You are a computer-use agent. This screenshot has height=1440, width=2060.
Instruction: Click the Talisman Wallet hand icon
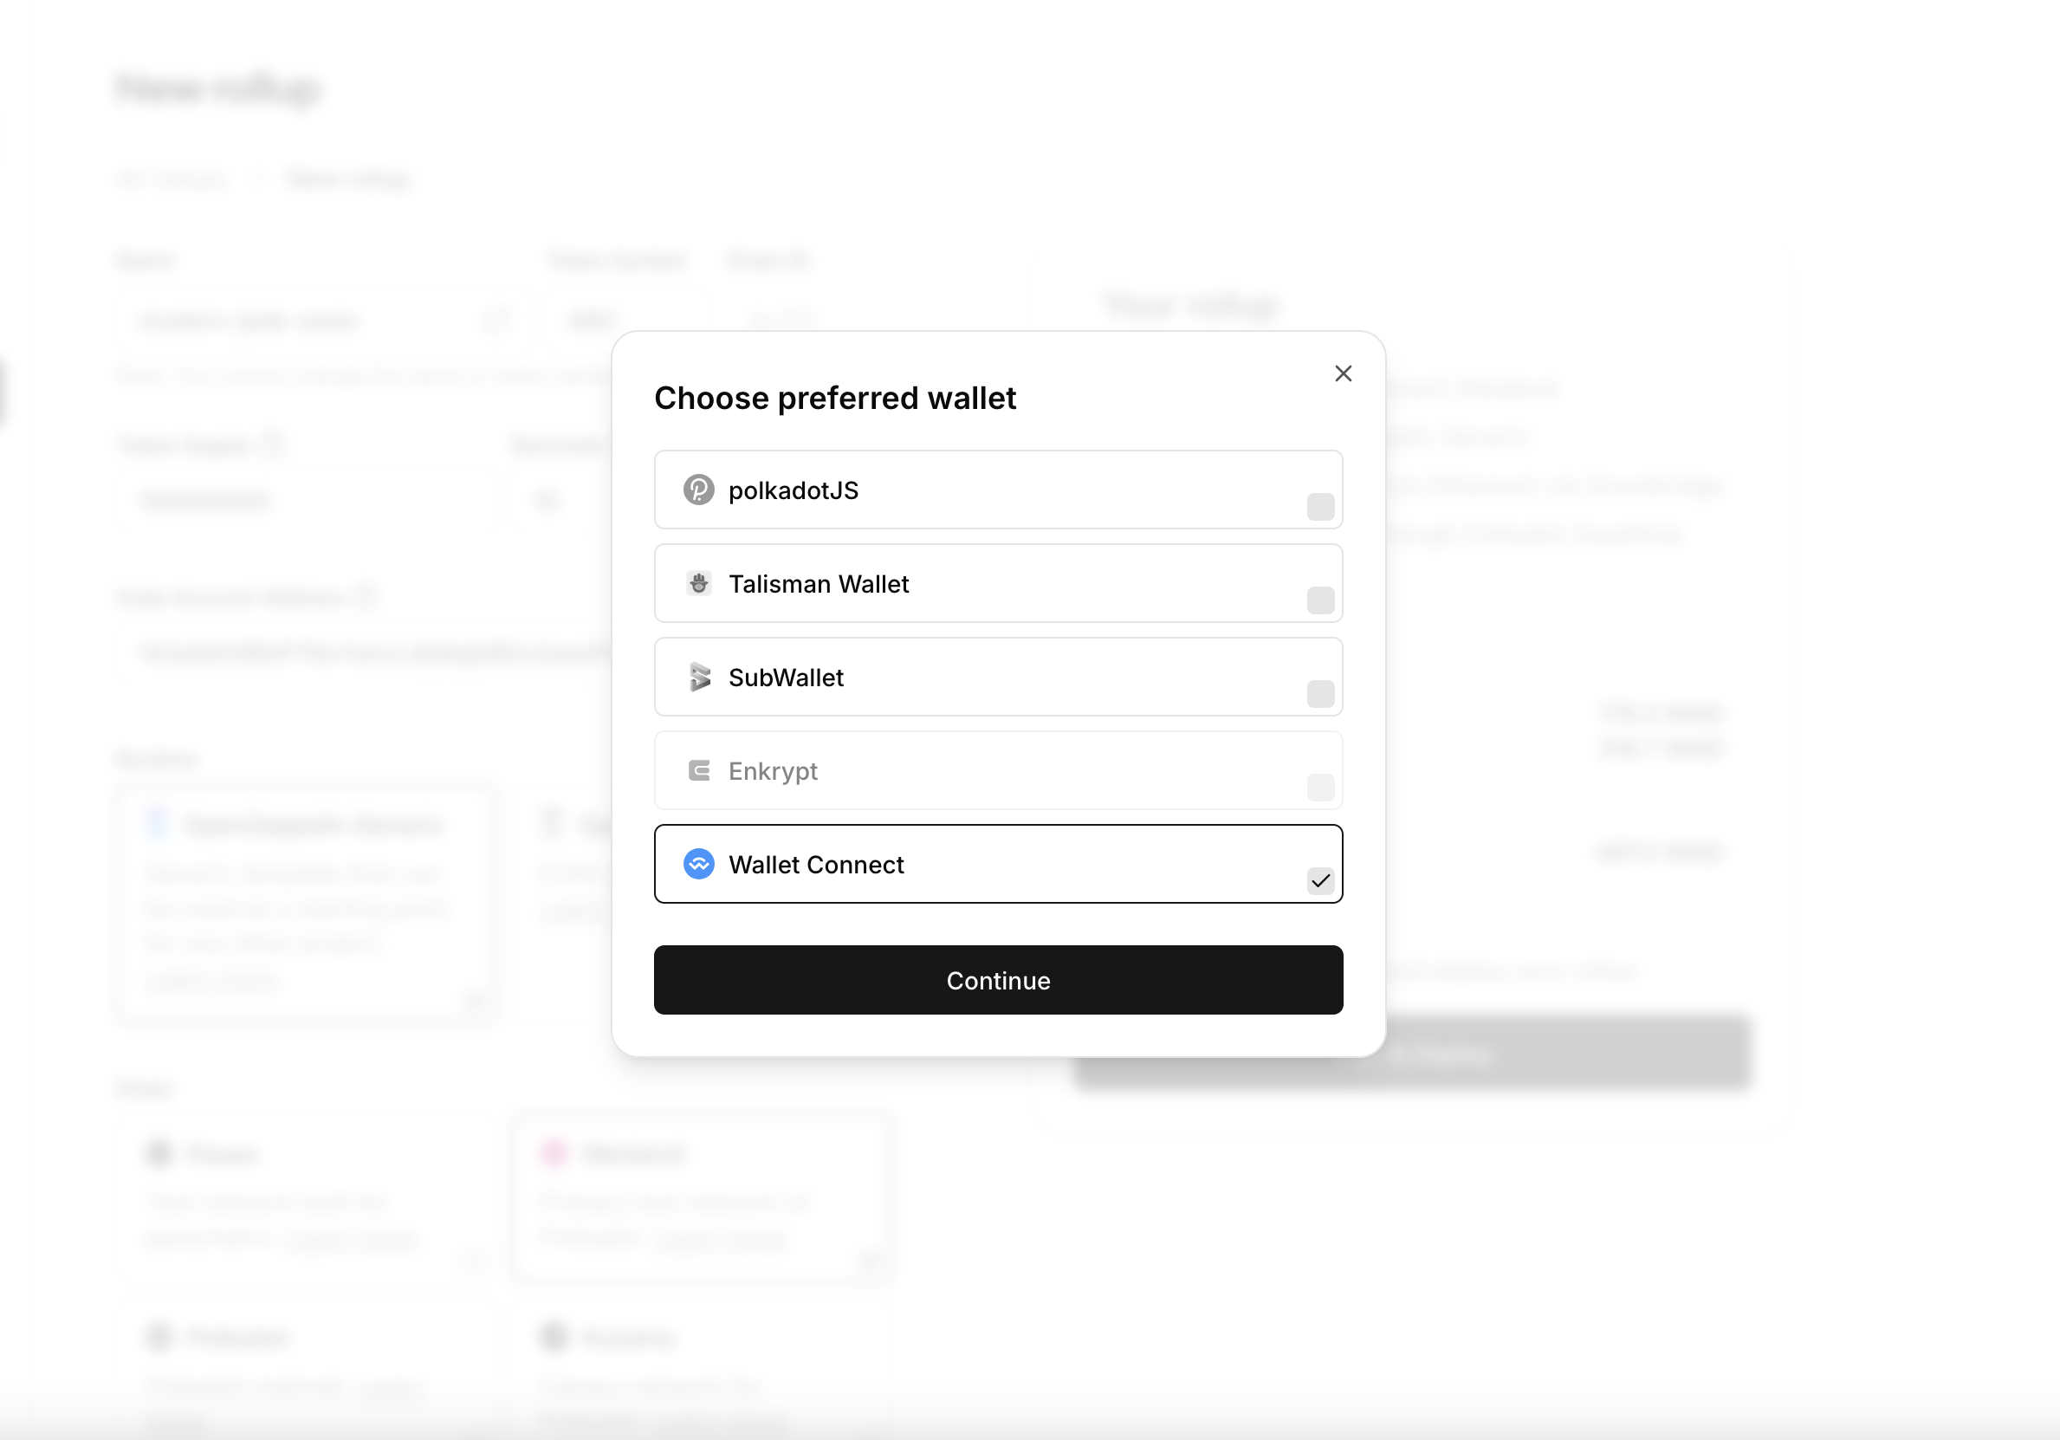pos(699,583)
